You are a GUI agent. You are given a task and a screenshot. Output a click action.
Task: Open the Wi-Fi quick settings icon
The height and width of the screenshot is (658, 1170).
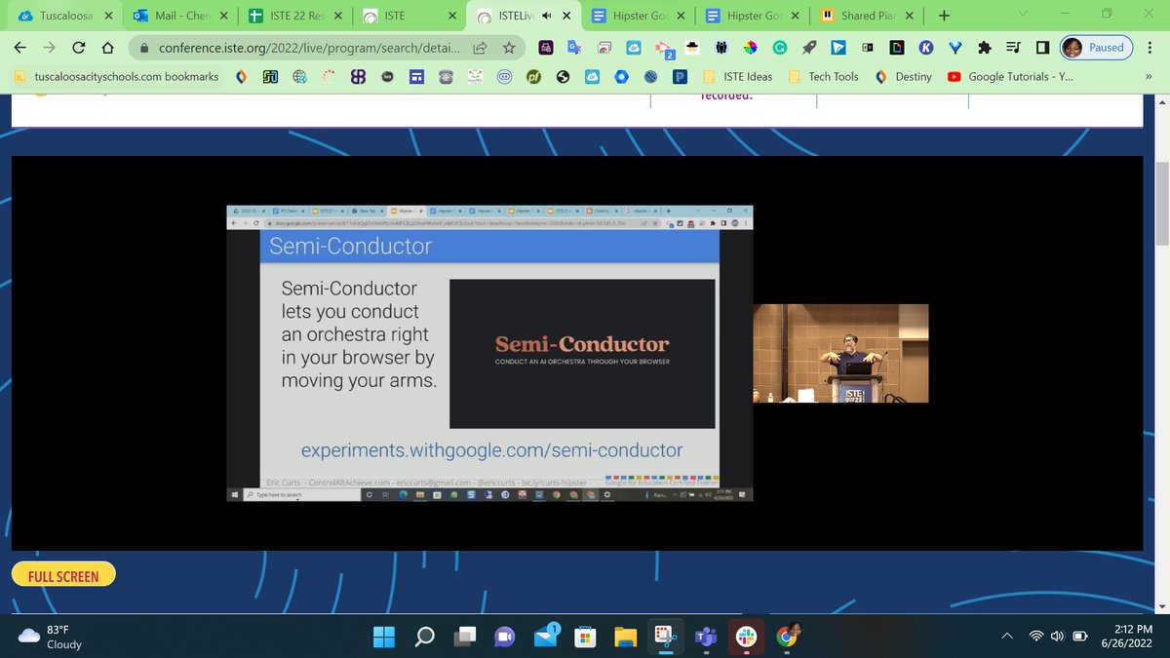1034,637
